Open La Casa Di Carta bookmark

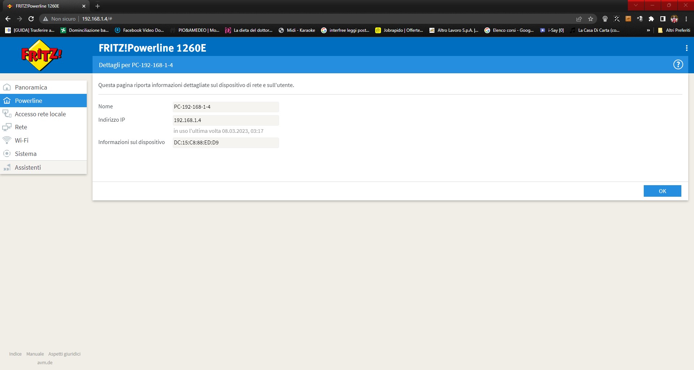595,30
